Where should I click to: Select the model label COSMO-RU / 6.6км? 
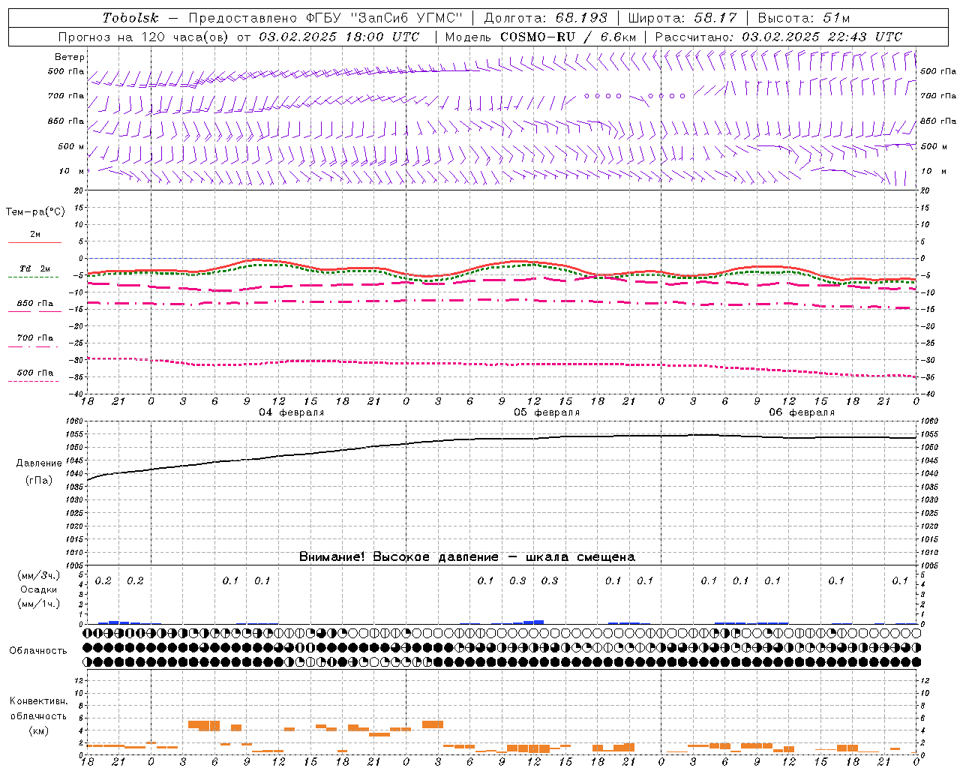click(568, 37)
